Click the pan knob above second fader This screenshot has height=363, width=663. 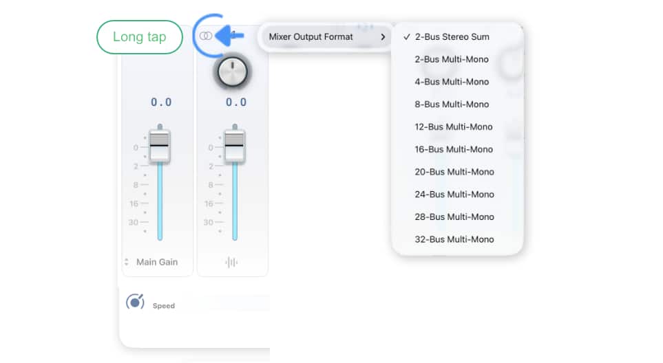(x=232, y=71)
